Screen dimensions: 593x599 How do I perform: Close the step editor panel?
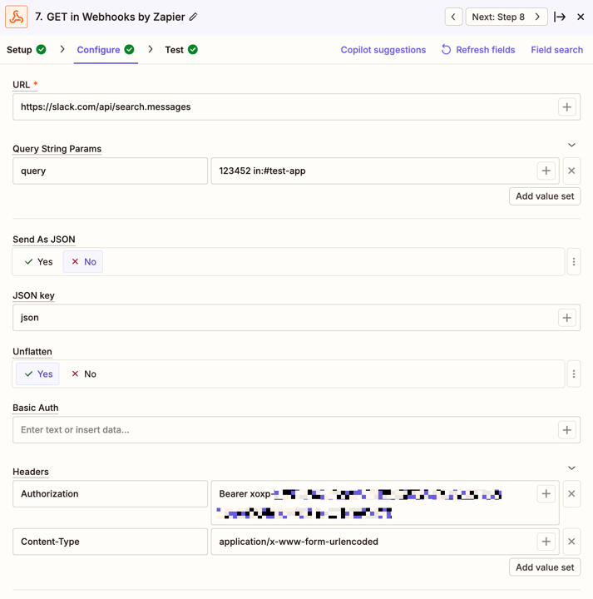[x=581, y=17]
